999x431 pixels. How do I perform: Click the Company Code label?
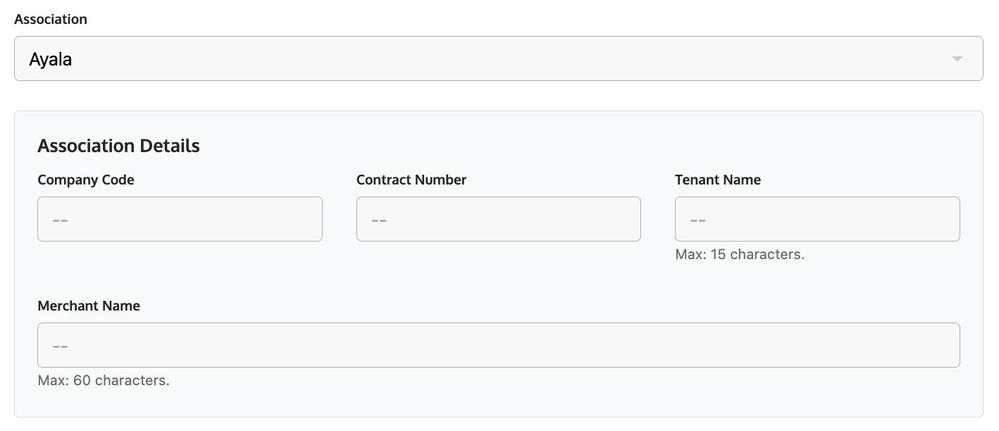click(86, 180)
